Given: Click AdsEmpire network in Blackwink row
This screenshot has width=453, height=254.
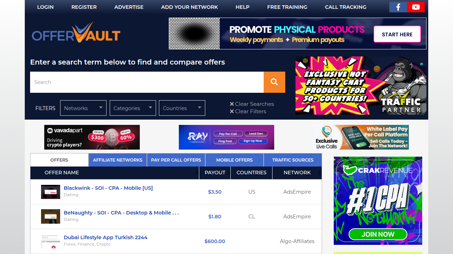Looking at the screenshot, I should point(297,192).
